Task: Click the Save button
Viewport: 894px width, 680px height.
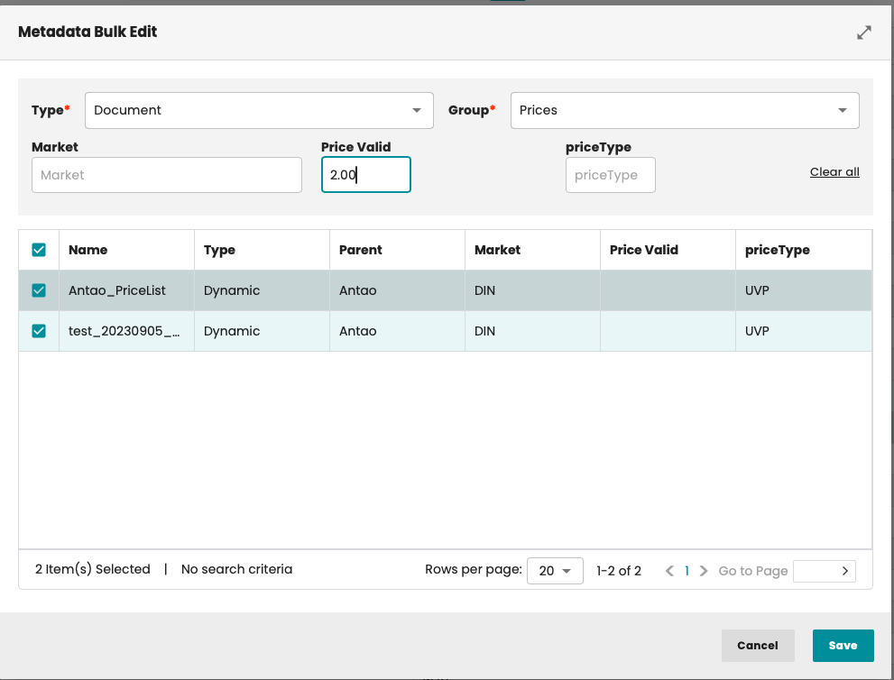Action: (x=843, y=646)
